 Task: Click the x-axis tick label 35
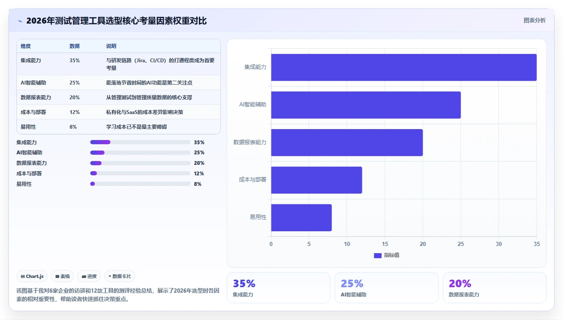[x=536, y=244]
